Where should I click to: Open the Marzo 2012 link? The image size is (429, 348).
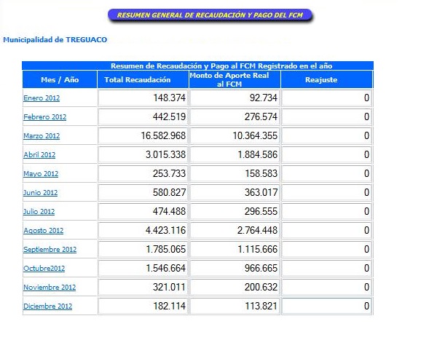click(x=42, y=135)
